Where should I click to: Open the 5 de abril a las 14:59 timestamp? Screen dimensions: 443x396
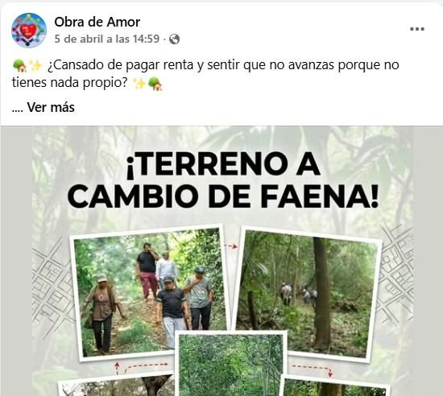click(x=107, y=39)
